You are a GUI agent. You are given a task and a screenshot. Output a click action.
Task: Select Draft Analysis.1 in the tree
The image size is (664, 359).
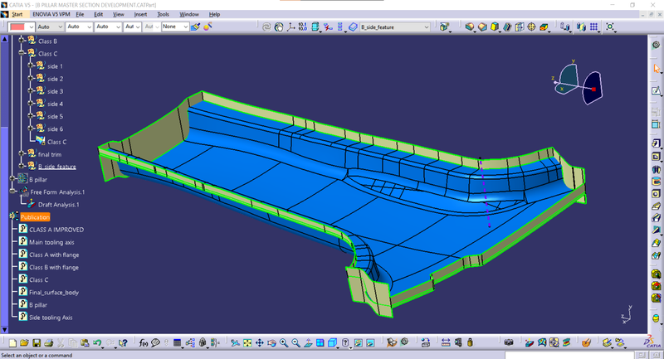tap(58, 204)
